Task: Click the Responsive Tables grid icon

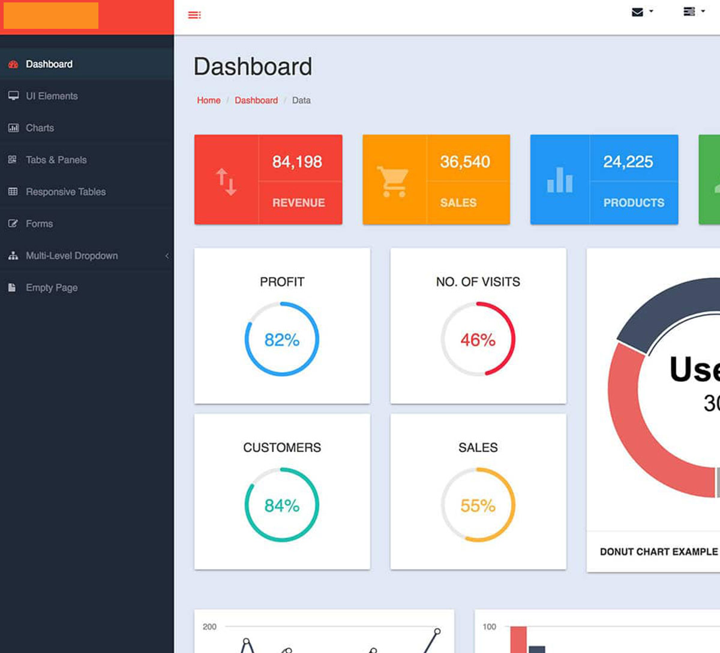Action: click(13, 192)
